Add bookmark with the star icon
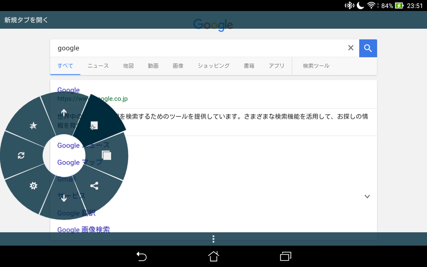 point(33,126)
